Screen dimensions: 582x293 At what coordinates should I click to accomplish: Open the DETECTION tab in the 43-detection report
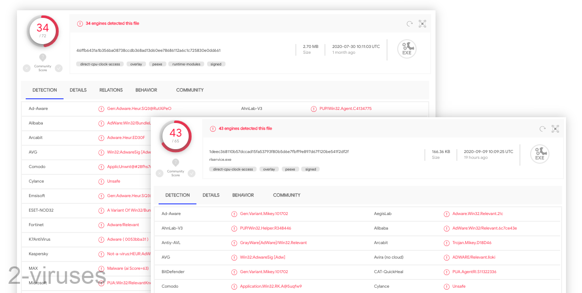coord(178,195)
